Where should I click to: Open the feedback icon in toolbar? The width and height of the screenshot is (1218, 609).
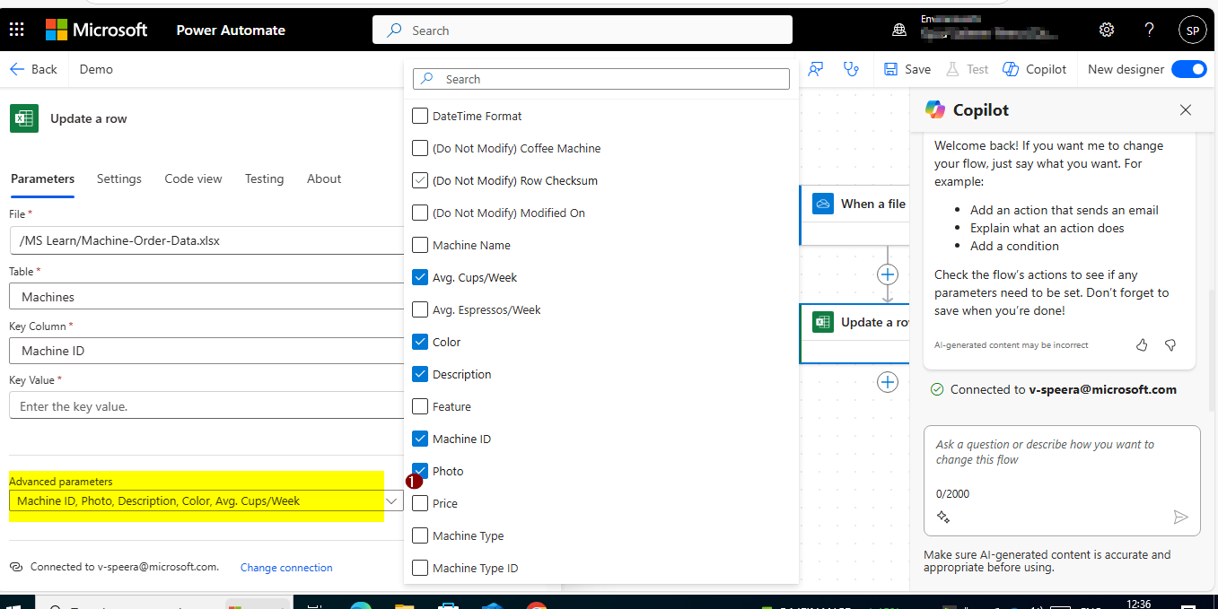[816, 69]
